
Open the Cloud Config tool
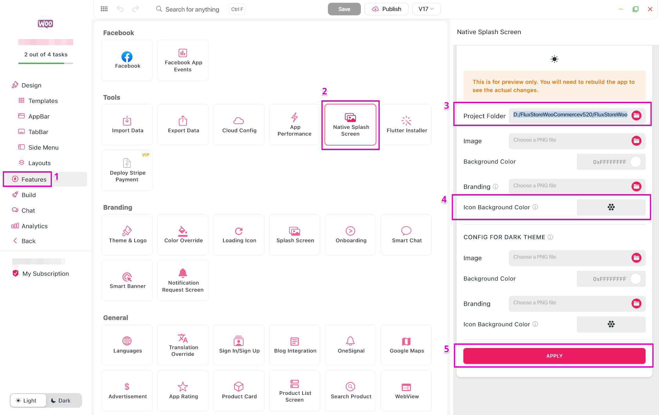point(239,125)
